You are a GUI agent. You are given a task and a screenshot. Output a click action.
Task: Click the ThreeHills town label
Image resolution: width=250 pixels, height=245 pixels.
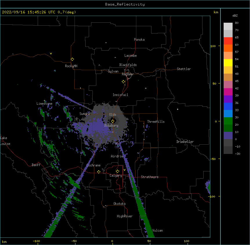click(156, 122)
